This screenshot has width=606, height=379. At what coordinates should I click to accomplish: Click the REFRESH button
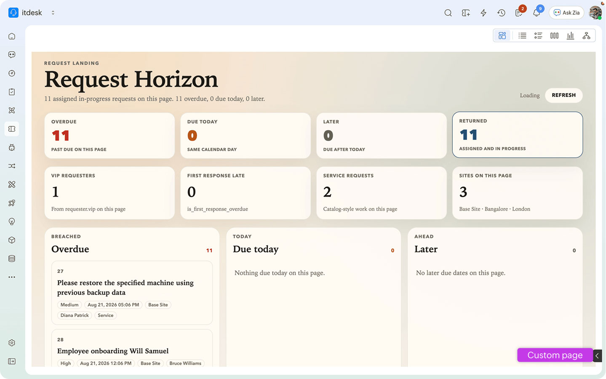(564, 95)
